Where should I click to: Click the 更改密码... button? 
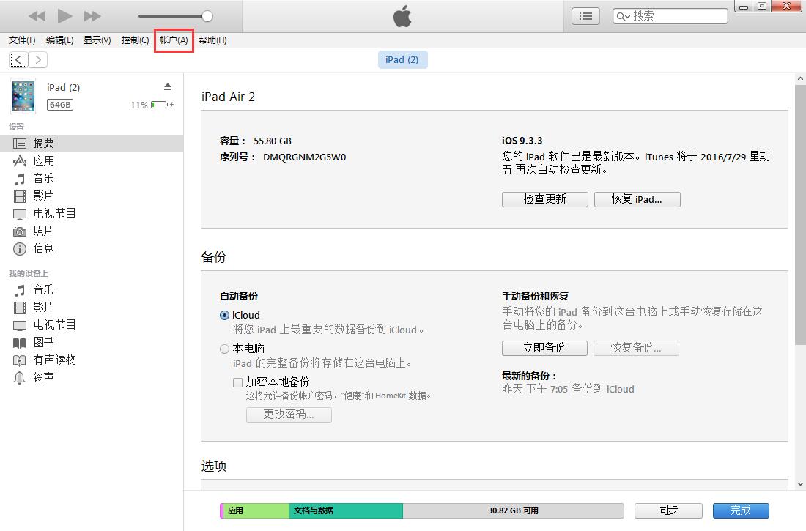pyautogui.click(x=289, y=415)
